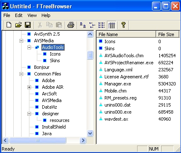Select resources folder under designer
Viewport: 181px width, 153px height.
(x=60, y=120)
